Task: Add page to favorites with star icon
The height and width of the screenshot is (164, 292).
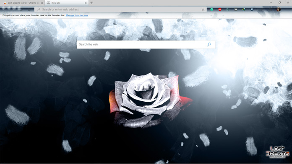Action: [203, 9]
